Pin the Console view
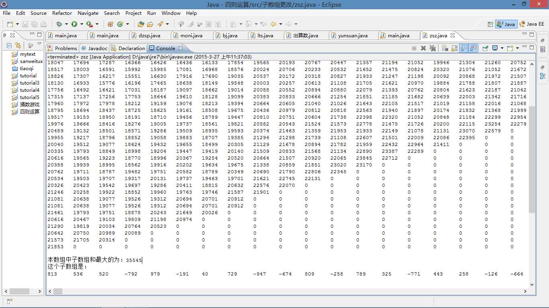Viewport: 549px width, 308px height. (485, 48)
